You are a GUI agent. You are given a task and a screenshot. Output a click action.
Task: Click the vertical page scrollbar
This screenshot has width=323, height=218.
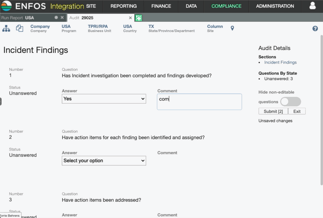[322, 110]
